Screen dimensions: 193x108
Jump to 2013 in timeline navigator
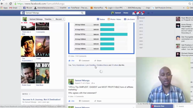(141, 28)
